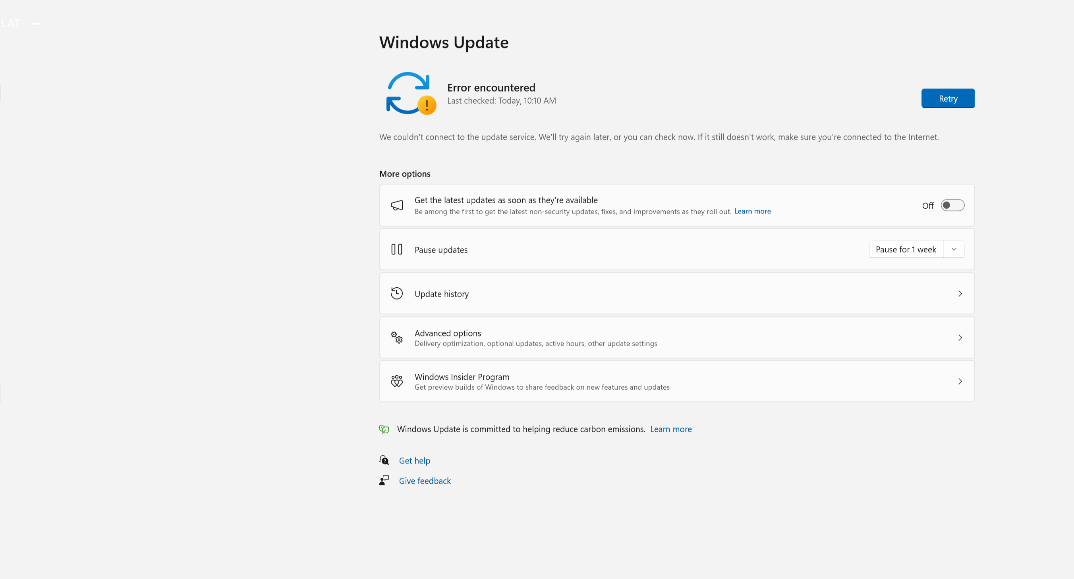Open the Pause for 1 week dropdown arrow
Image resolution: width=1074 pixels, height=579 pixels.
954,250
